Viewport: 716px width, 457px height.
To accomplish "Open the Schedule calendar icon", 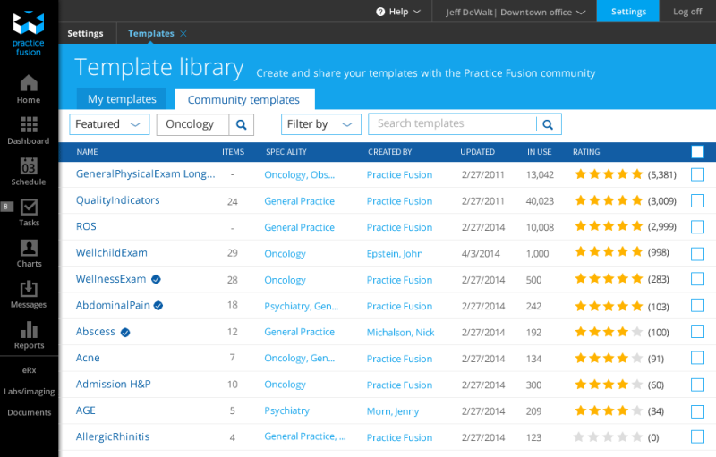I will 29,165.
